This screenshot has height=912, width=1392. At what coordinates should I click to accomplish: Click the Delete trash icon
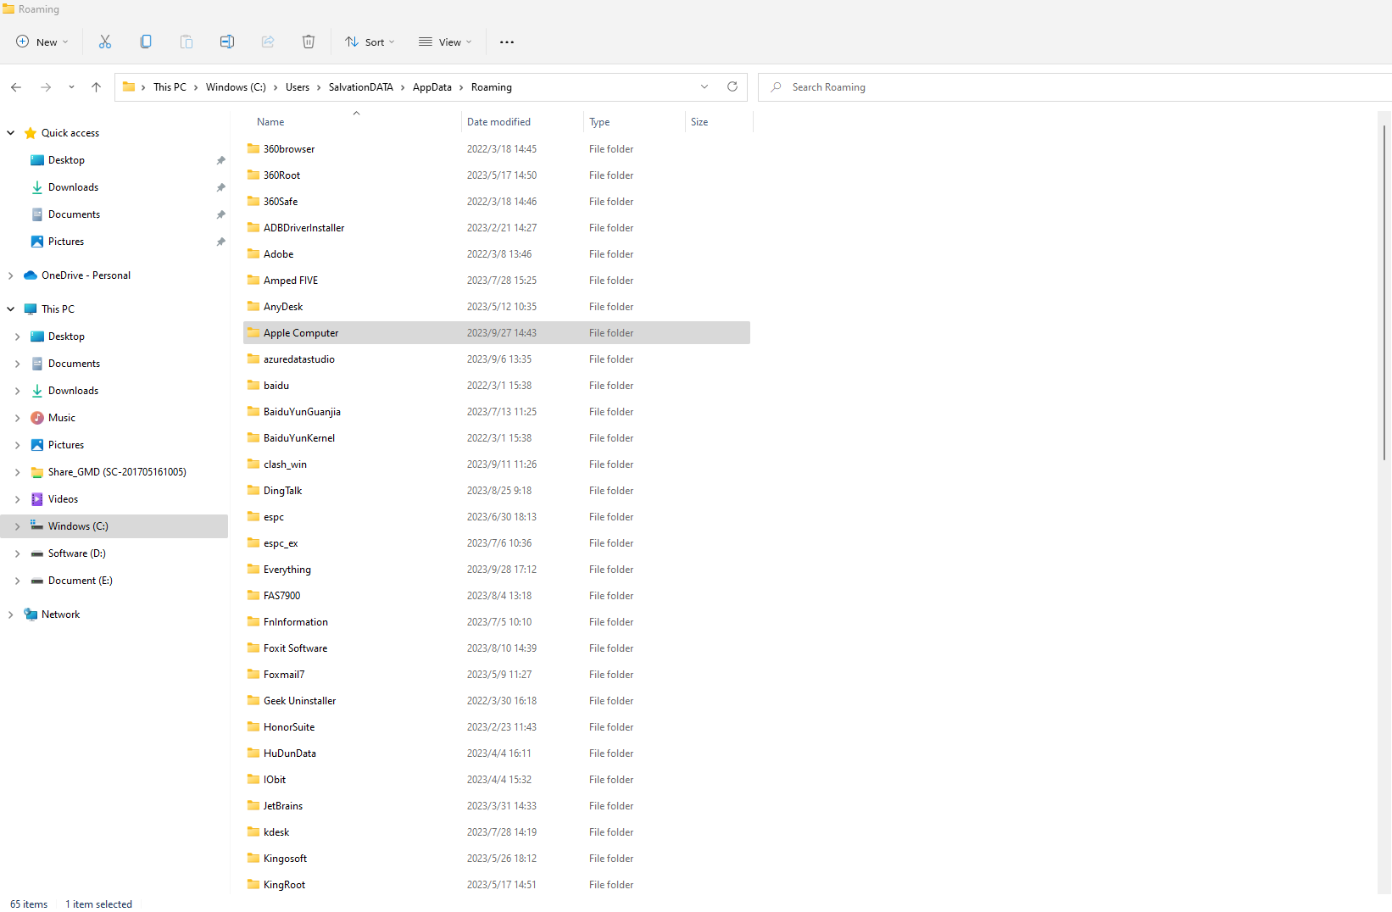(309, 42)
